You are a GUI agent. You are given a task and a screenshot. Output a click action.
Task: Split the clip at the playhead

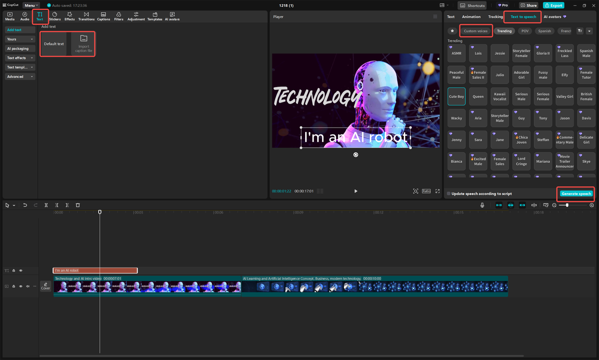[x=46, y=205]
